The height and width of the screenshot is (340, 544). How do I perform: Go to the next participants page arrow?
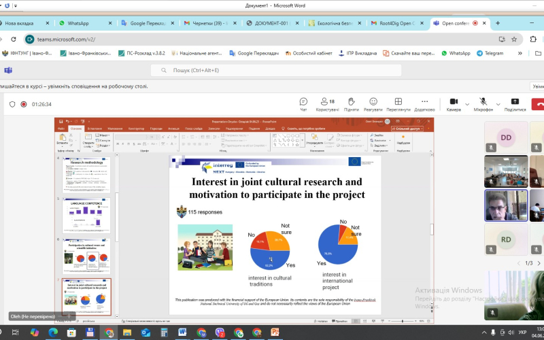539,263
